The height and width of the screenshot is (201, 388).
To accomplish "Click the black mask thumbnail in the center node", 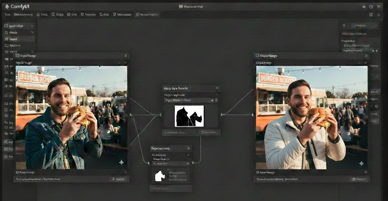I will click(189, 116).
